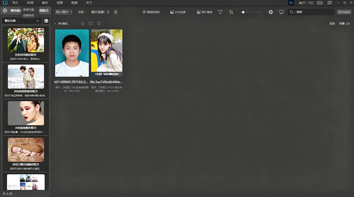The image size is (354, 197).
Task: Click the 导入照片 import photos button
Action: (62, 12)
